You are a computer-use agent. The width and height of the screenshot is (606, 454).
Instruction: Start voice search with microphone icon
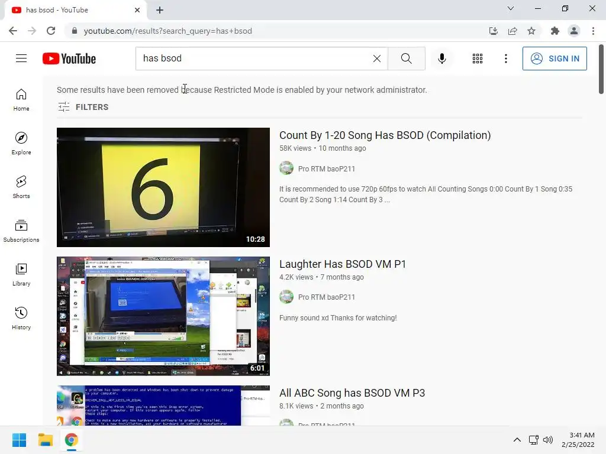click(441, 59)
